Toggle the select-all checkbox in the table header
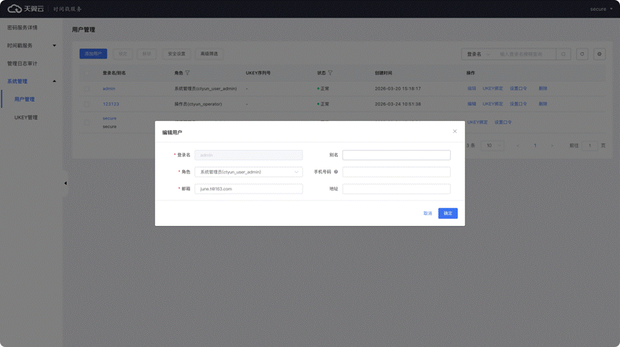Image resolution: width=620 pixels, height=347 pixels. click(87, 73)
